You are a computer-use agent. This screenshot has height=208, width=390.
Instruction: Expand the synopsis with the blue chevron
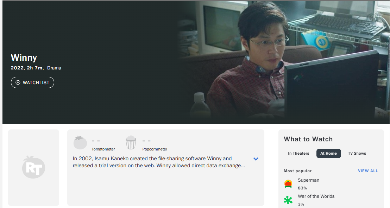click(x=256, y=159)
